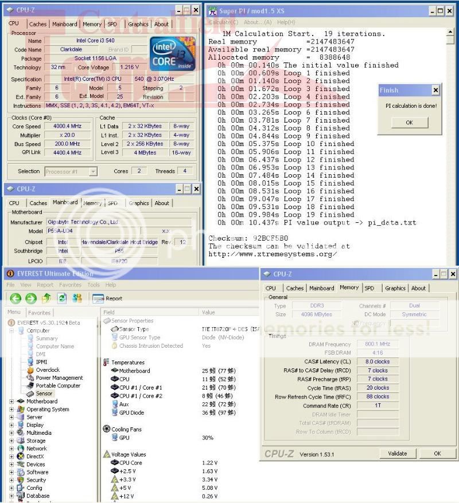The image size is (459, 503).
Task: Click the +12 V voltage row
Action: (165, 496)
